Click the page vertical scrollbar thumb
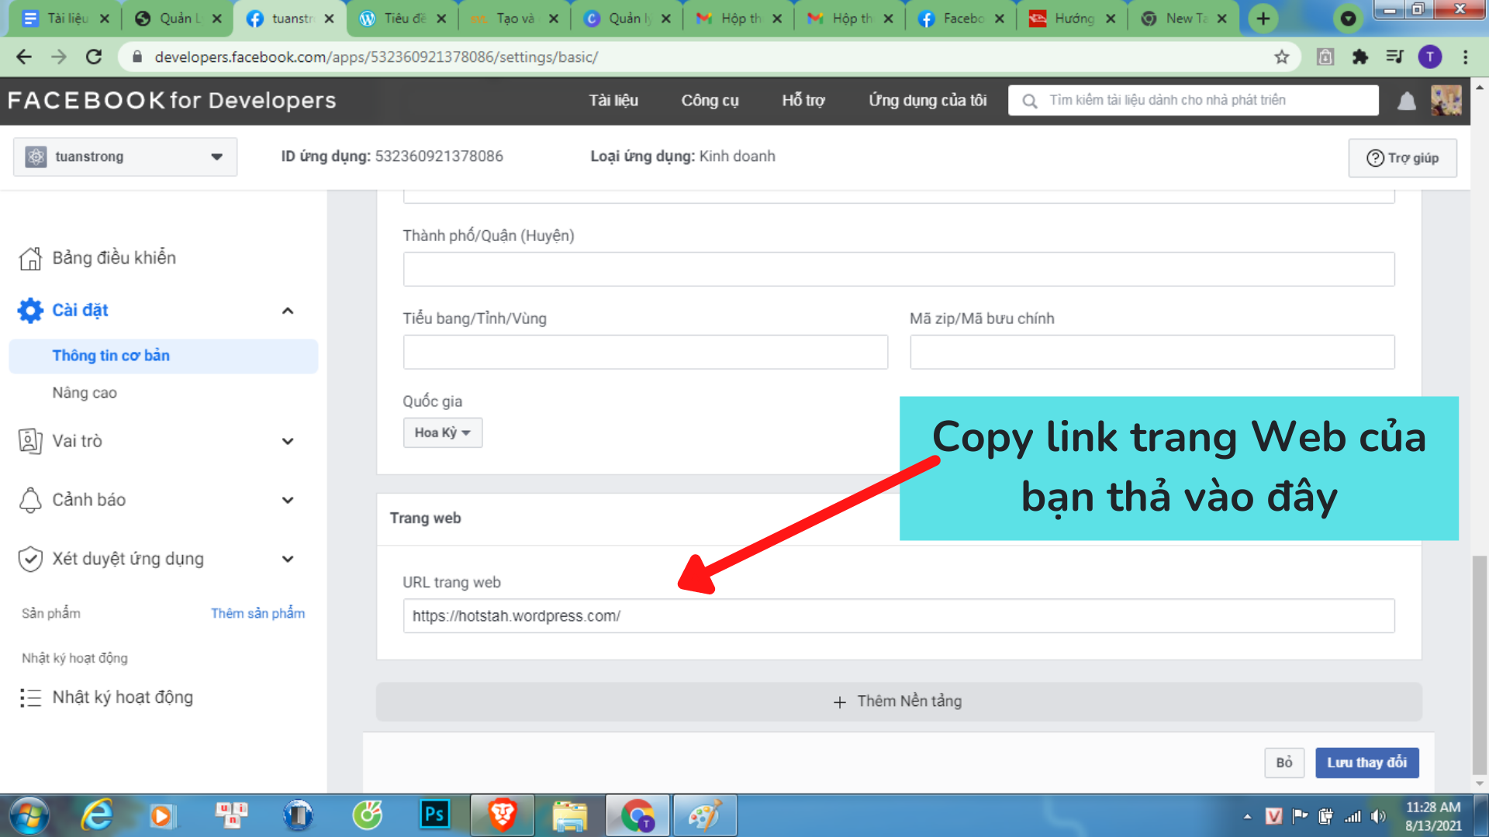Image resolution: width=1489 pixels, height=837 pixels. [x=1480, y=664]
